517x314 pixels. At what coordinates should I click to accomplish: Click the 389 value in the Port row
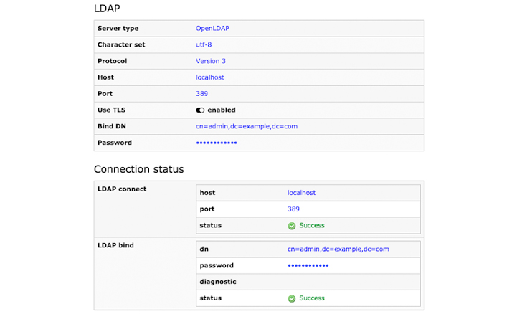[201, 94]
